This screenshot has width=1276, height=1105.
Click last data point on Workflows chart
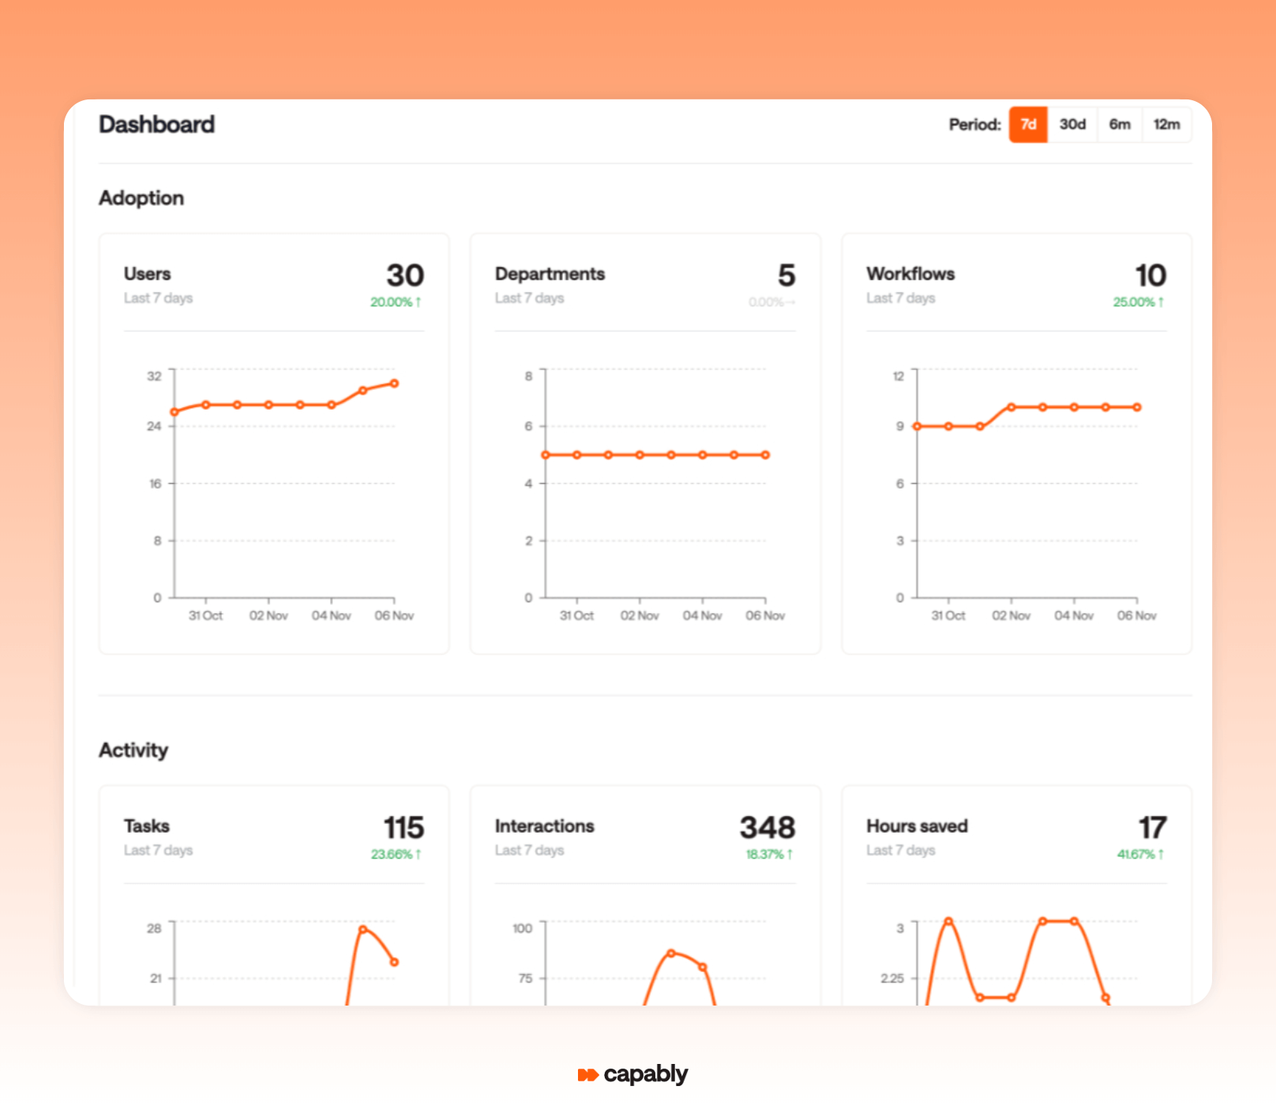coord(1137,407)
